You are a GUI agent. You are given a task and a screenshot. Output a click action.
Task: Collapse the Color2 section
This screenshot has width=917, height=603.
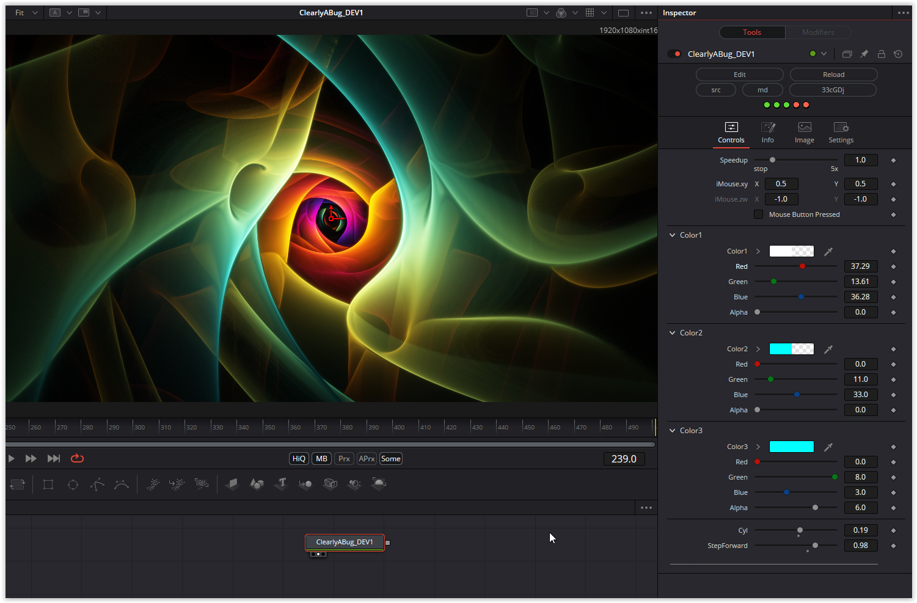[673, 333]
